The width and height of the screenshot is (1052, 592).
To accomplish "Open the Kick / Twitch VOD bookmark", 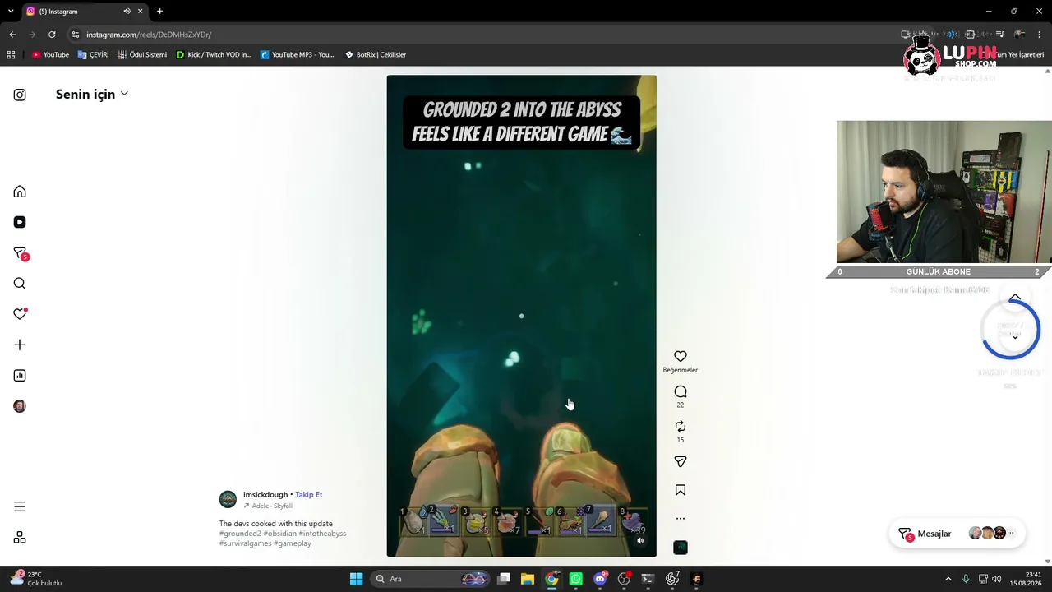I will click(214, 55).
